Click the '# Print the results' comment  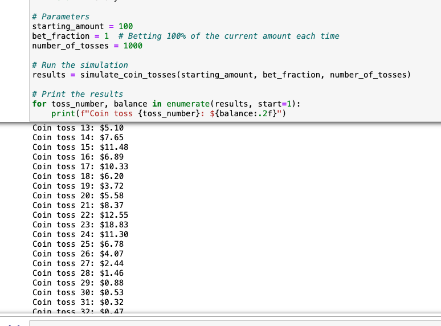coord(77,94)
